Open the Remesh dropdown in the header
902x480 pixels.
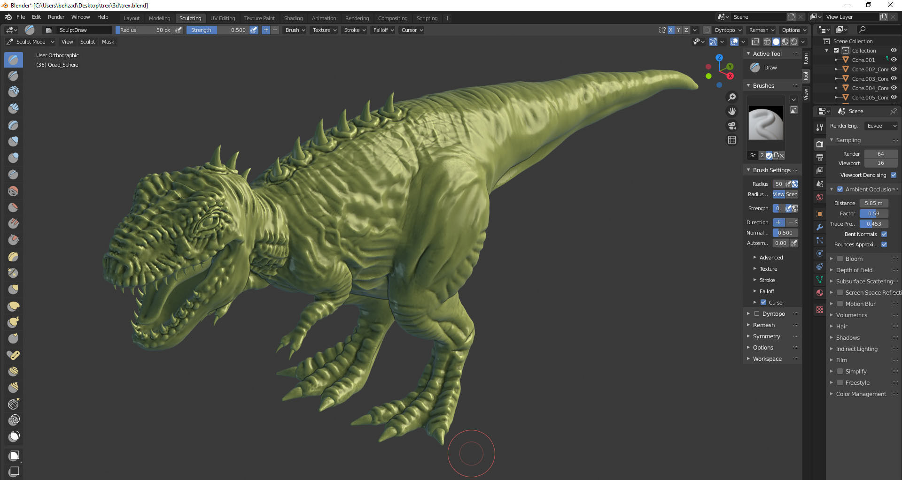coord(762,30)
